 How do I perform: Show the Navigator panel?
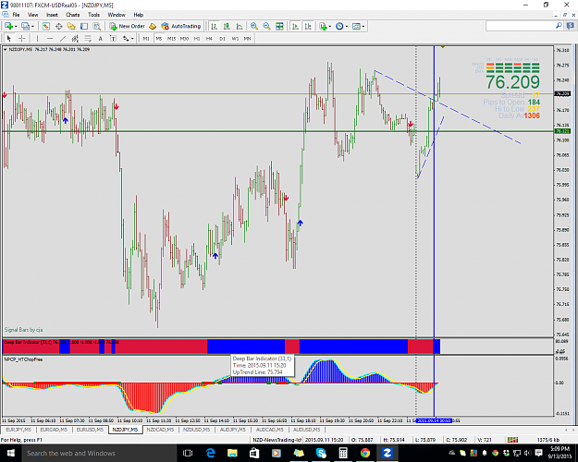71,26
